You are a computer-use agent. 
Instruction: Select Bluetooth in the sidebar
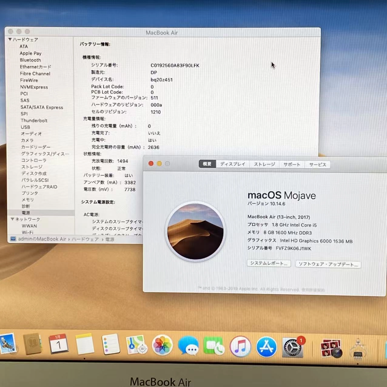(30, 60)
